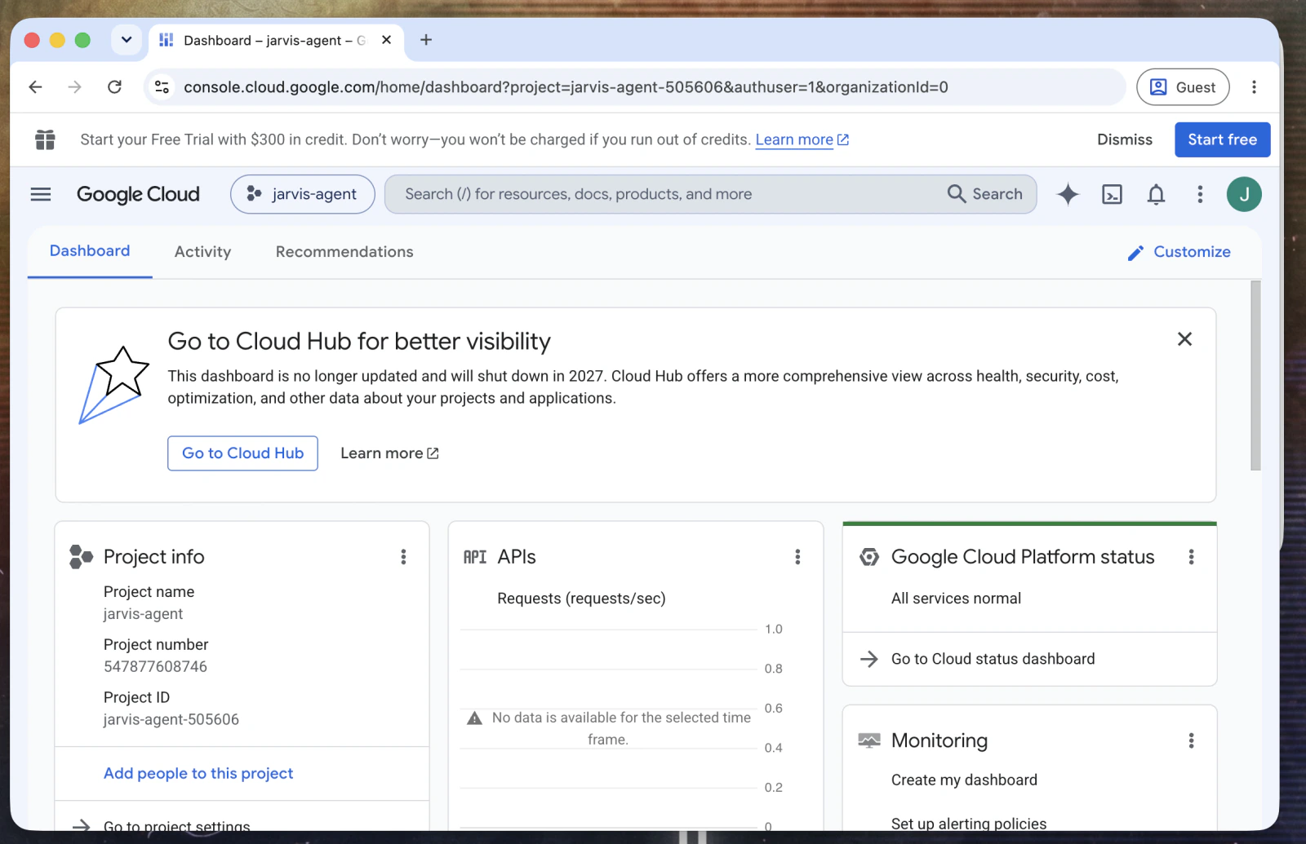Screen dimensions: 1306x844
Task: Switch to the Activity tab
Action: point(202,252)
